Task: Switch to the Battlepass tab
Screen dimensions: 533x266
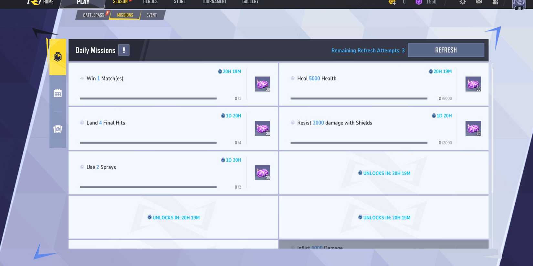Action: point(93,15)
